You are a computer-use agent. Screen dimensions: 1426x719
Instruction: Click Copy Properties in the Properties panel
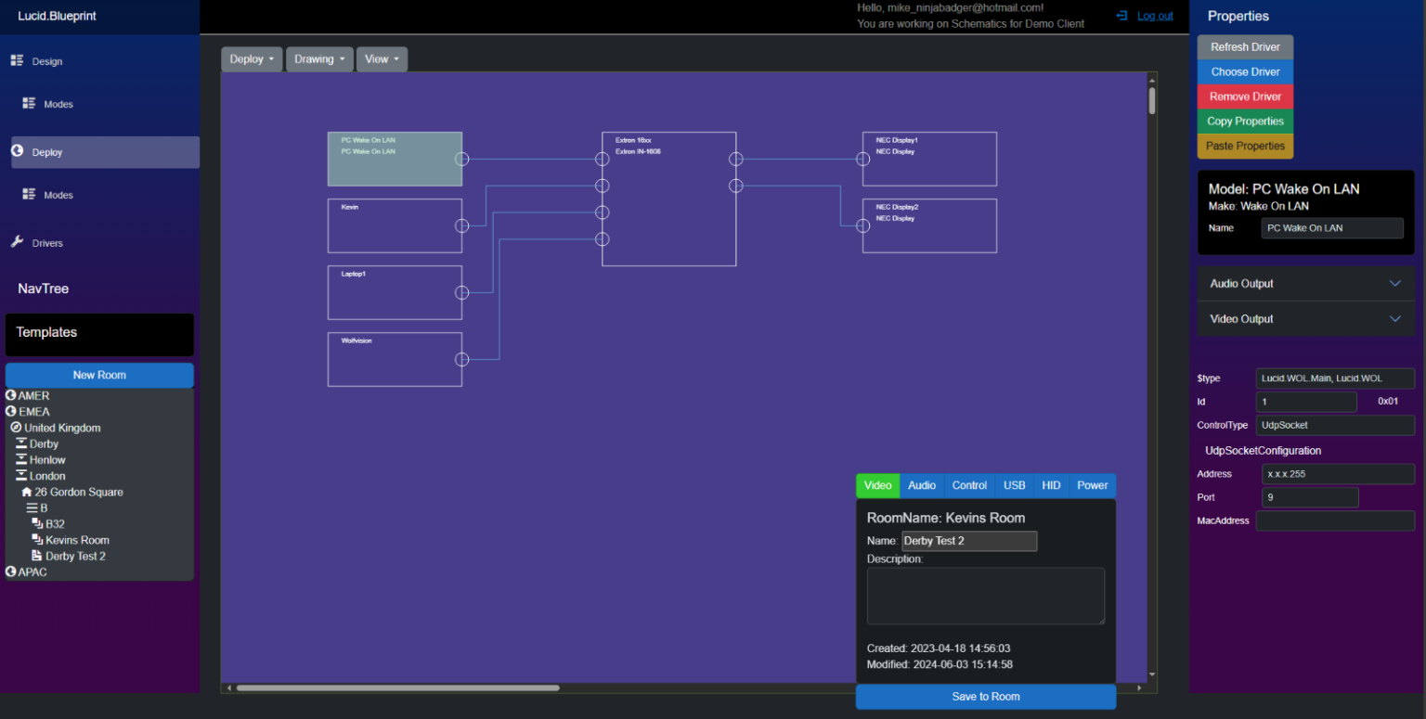(x=1245, y=121)
